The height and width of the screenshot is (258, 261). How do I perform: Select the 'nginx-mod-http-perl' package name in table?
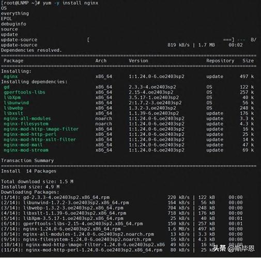tap(30, 134)
